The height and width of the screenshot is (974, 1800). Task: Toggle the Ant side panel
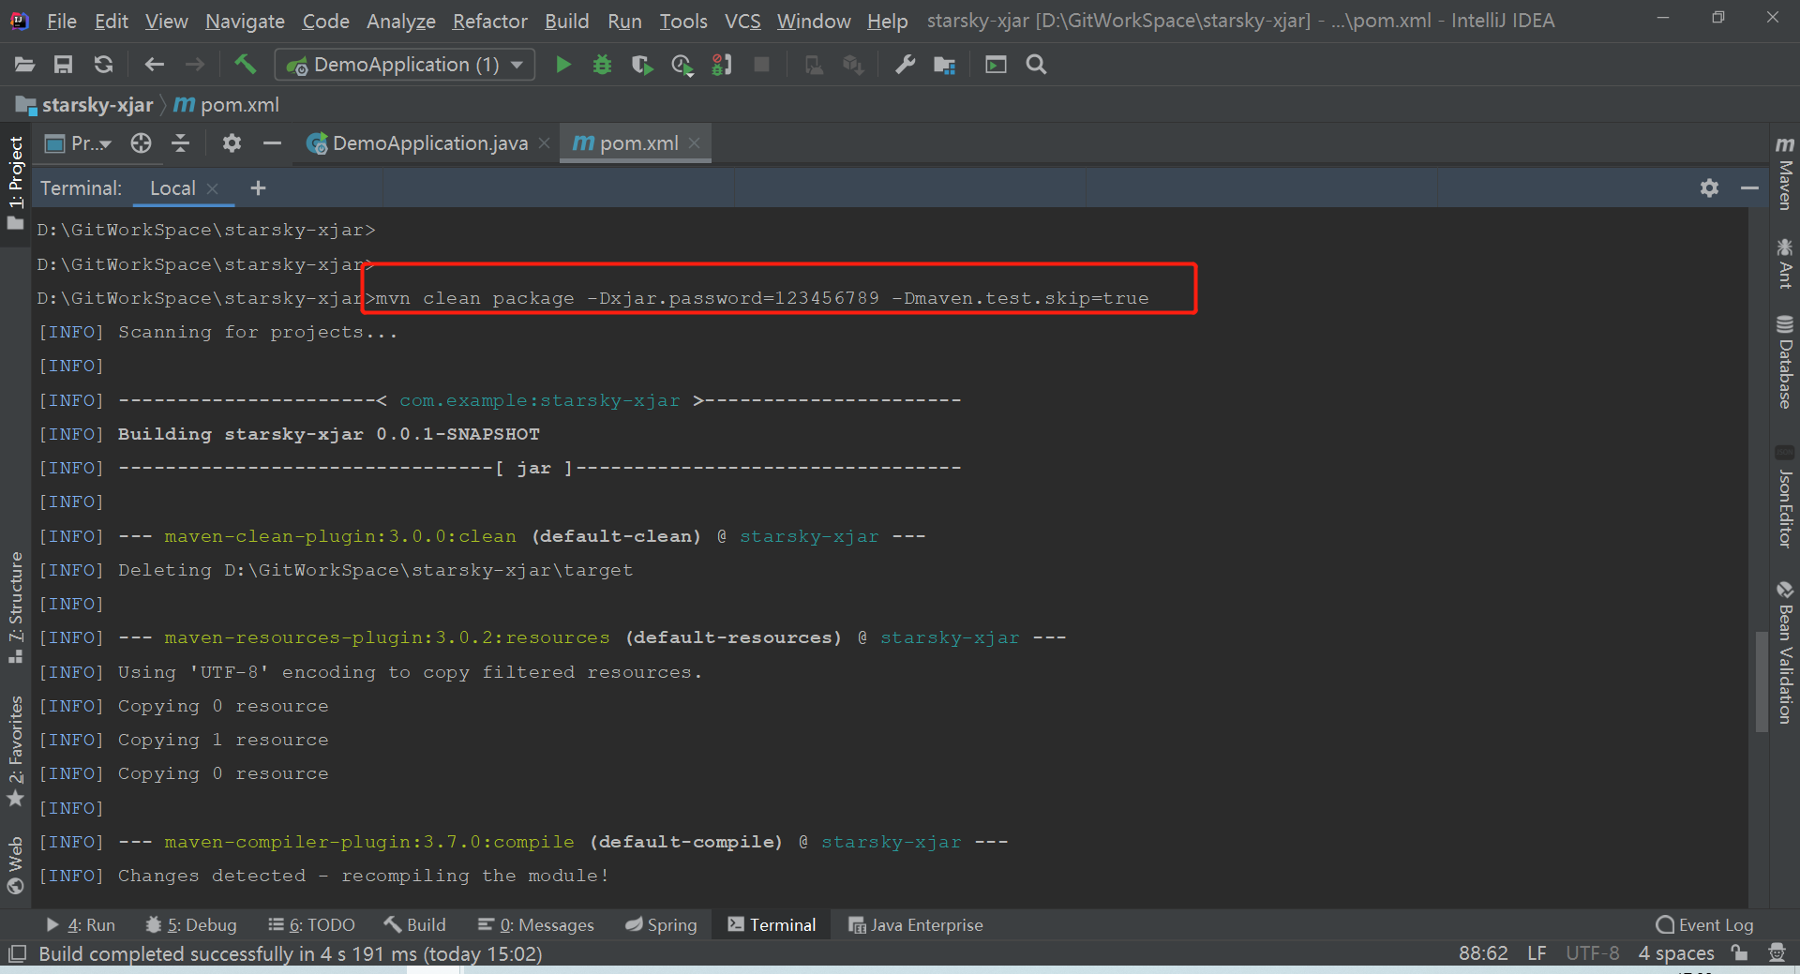click(1785, 263)
